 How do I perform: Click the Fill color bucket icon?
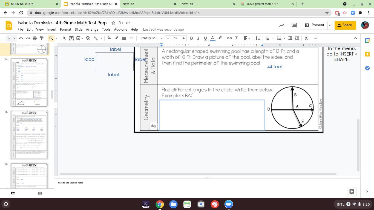[109, 38]
